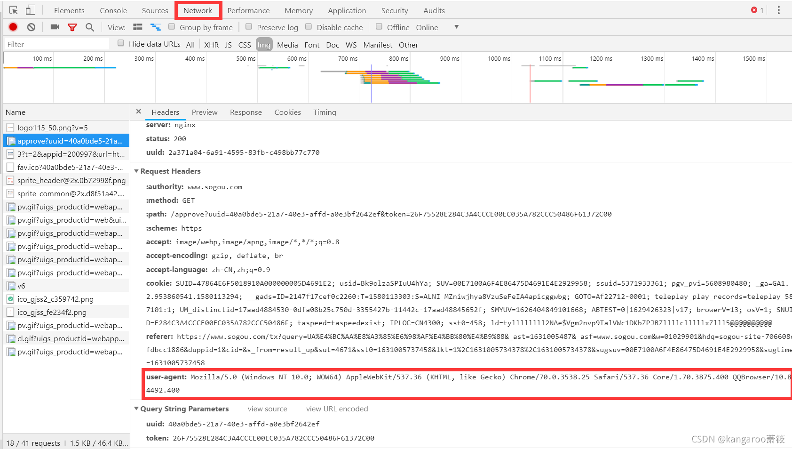Select the ico_gjss_fe234f2.png request
The width and height of the screenshot is (792, 449).
(x=66, y=312)
